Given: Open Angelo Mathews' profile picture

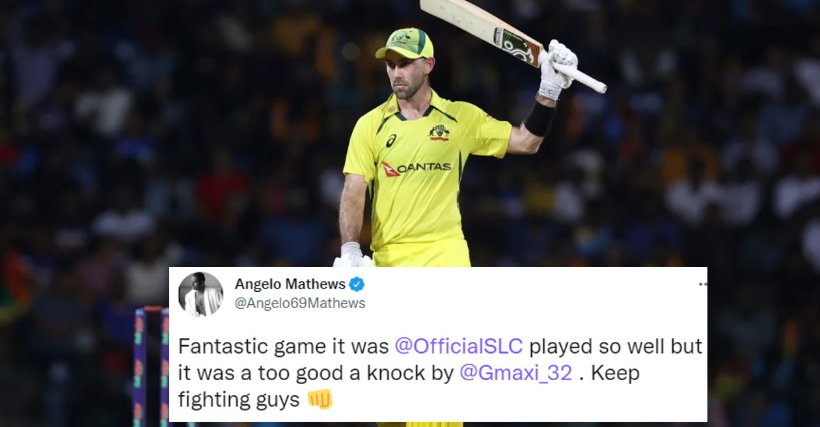Looking at the screenshot, I should coord(200,294).
